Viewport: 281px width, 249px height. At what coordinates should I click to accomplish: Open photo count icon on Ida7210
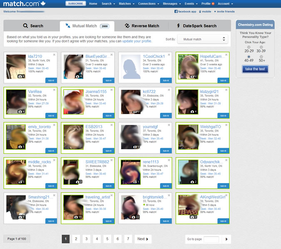[21, 76]
